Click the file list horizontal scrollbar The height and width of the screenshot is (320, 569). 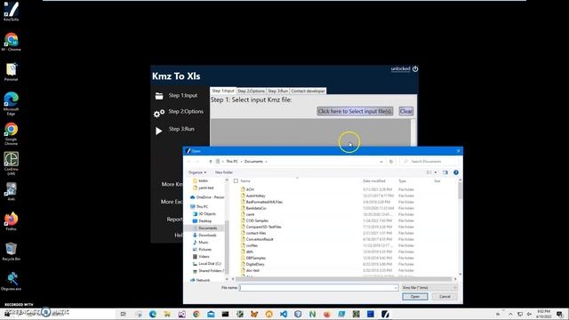click(344, 279)
